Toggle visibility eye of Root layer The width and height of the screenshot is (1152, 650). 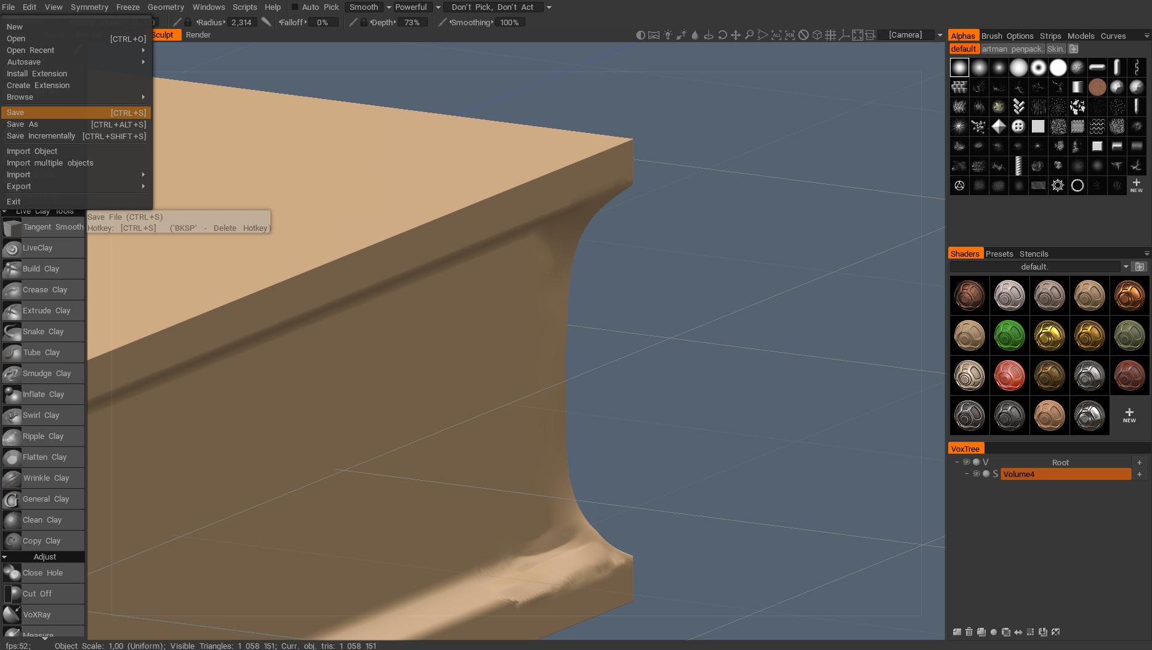[967, 462]
